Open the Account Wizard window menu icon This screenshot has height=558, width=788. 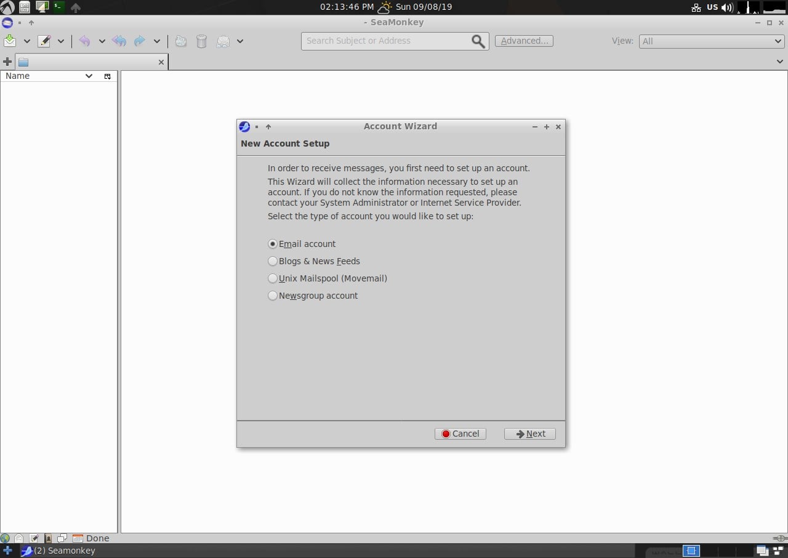(x=244, y=127)
